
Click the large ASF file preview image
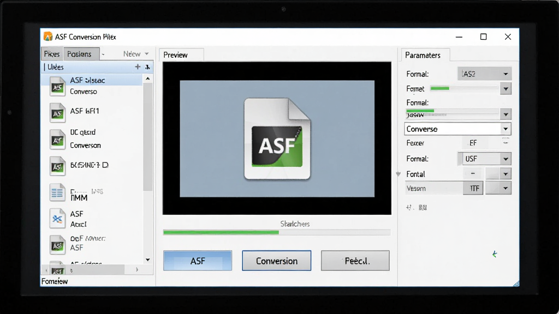277,138
